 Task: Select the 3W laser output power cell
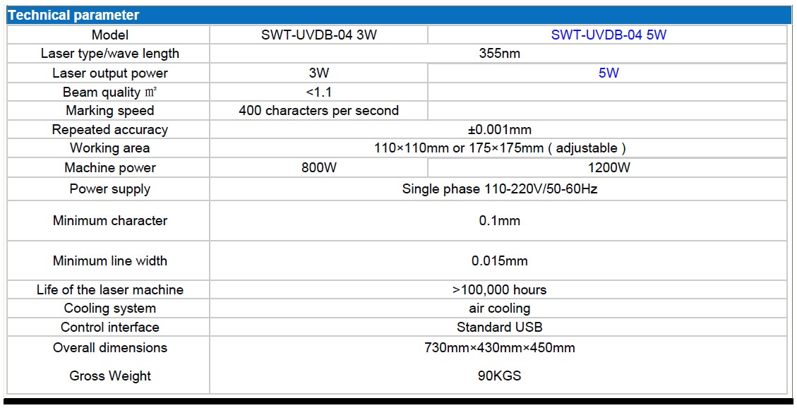(x=318, y=73)
